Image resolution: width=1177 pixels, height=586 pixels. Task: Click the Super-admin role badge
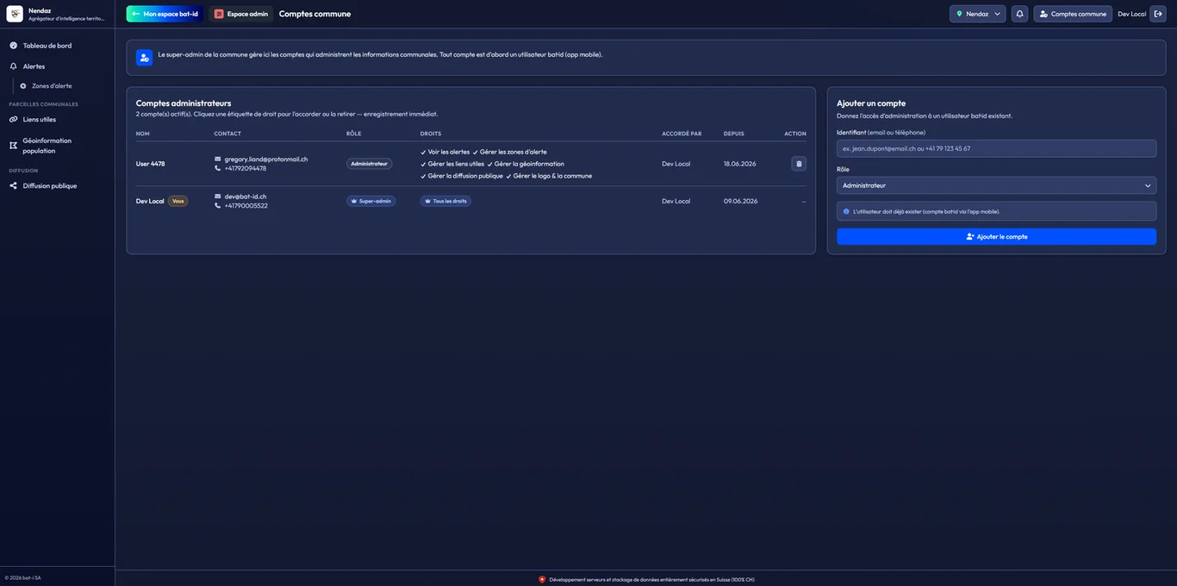(x=371, y=201)
